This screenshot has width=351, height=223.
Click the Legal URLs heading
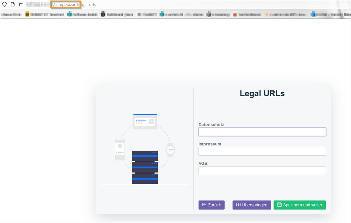(x=262, y=93)
